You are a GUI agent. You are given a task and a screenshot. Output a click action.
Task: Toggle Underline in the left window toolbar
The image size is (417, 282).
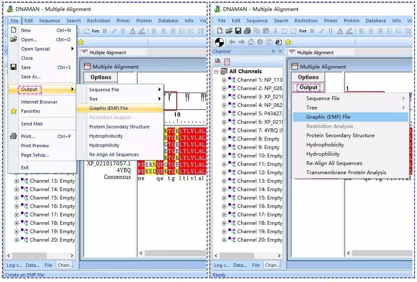(123, 31)
